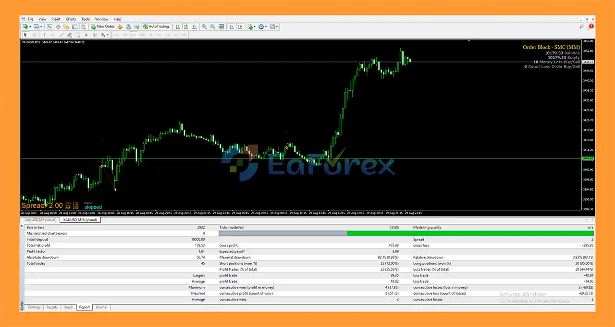
Task: Open the search magnifier icon
Action: coord(582,27)
